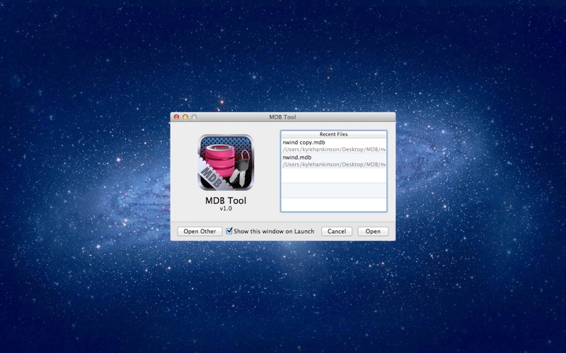Click the gray zoom button in title bar

point(194,116)
